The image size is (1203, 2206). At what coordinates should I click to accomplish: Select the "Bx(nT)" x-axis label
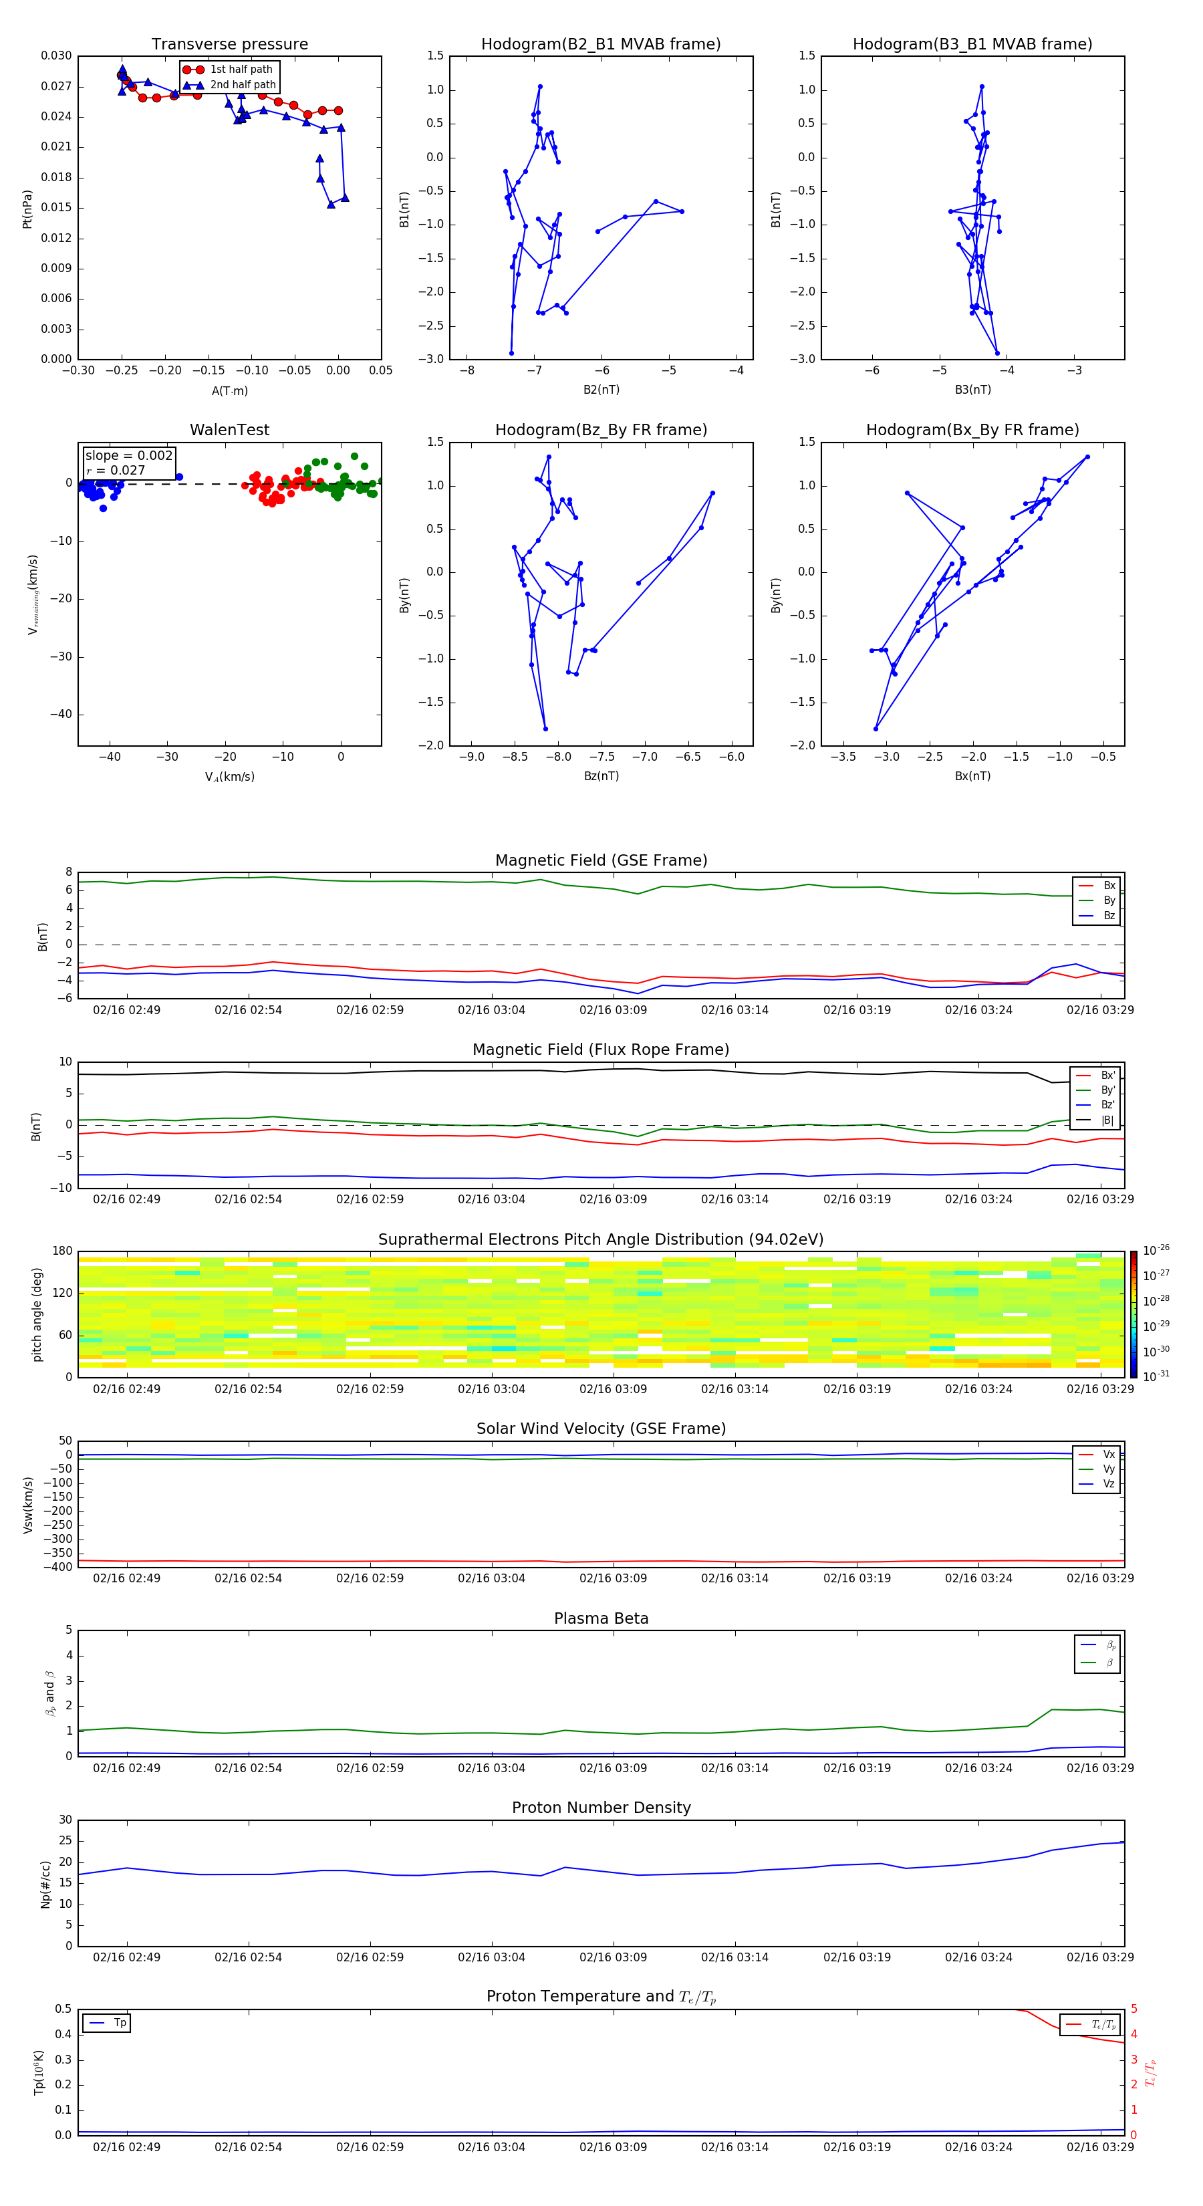coord(972,776)
